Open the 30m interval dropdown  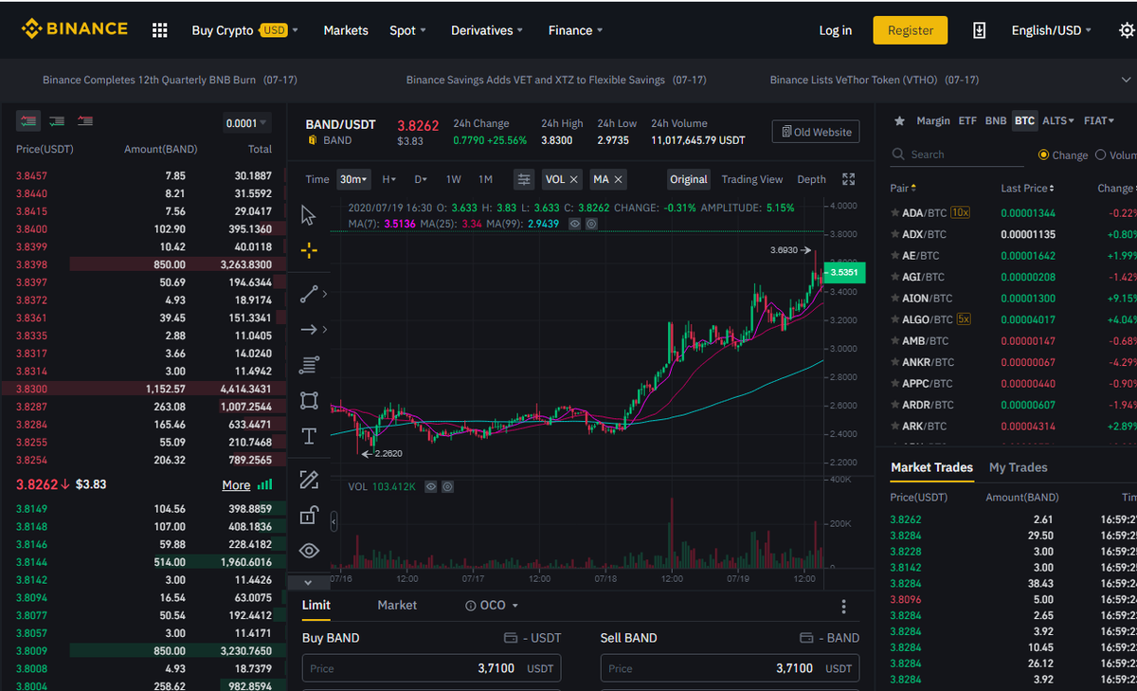354,179
